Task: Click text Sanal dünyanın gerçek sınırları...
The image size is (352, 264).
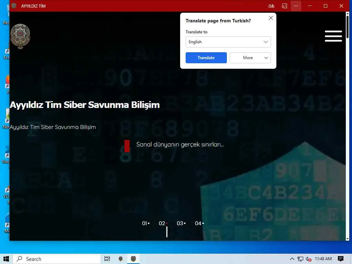Action: pyautogui.click(x=180, y=144)
